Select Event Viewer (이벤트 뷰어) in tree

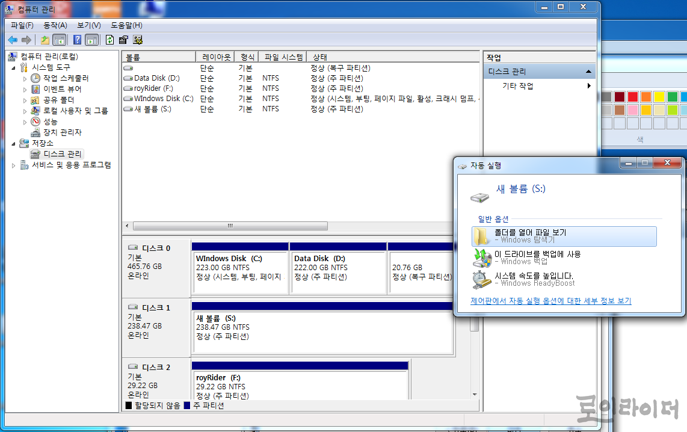[x=62, y=89]
